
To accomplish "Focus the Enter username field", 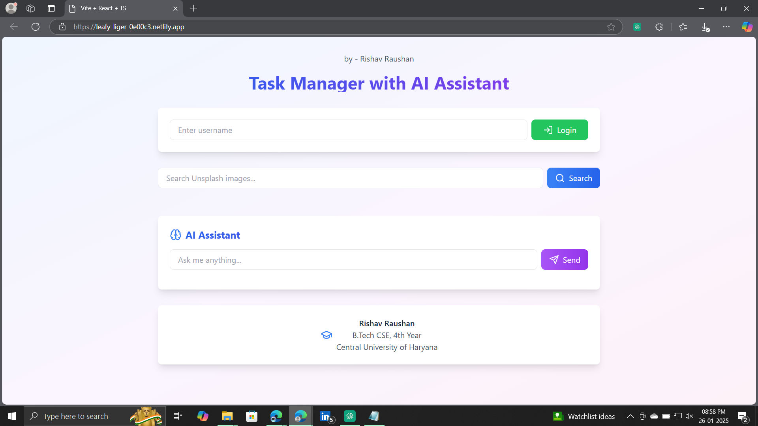I will click(348, 130).
